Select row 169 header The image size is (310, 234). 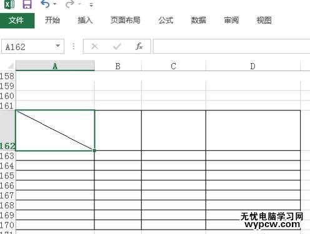pyautogui.click(x=7, y=215)
